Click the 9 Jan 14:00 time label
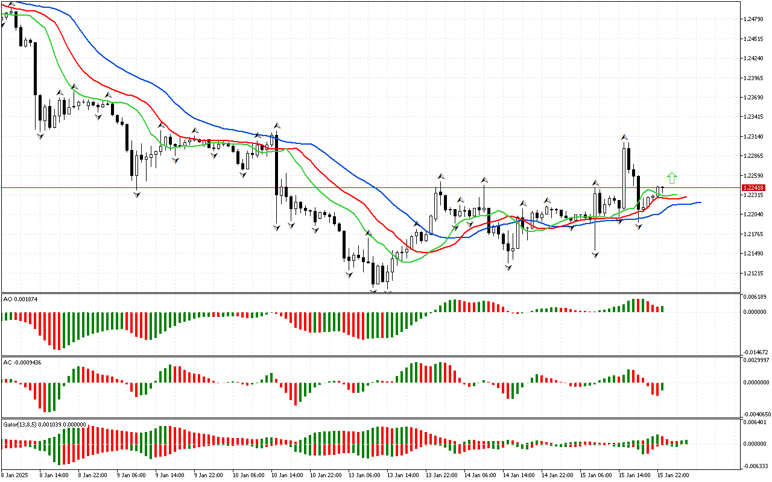The width and height of the screenshot is (772, 482). tap(169, 475)
